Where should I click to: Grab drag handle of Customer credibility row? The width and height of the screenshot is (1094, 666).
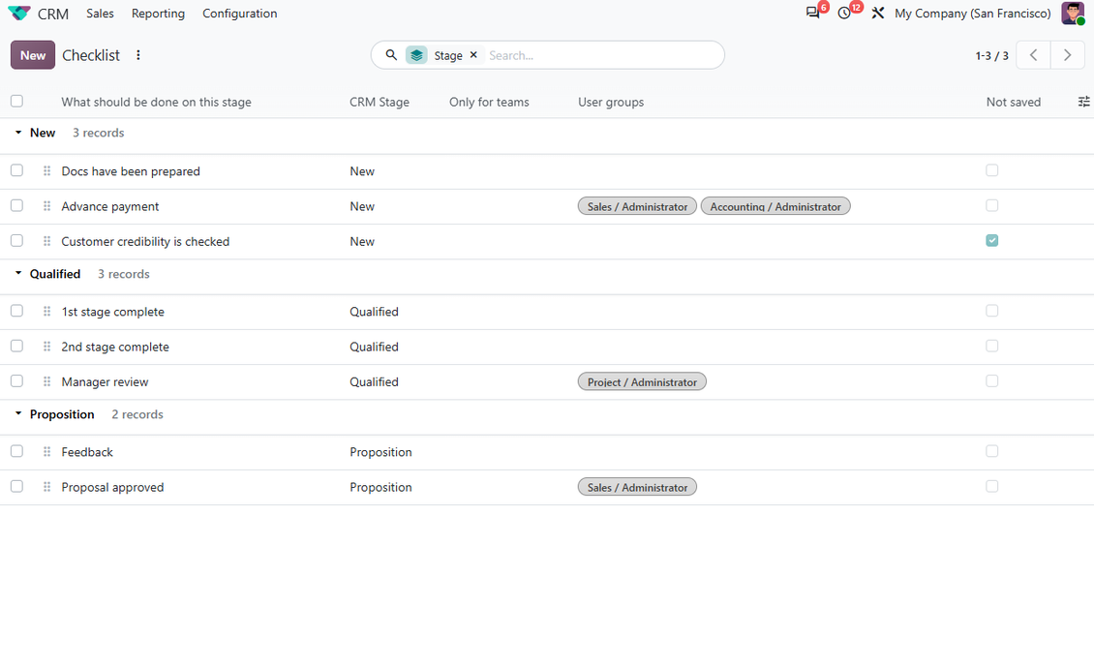[46, 241]
